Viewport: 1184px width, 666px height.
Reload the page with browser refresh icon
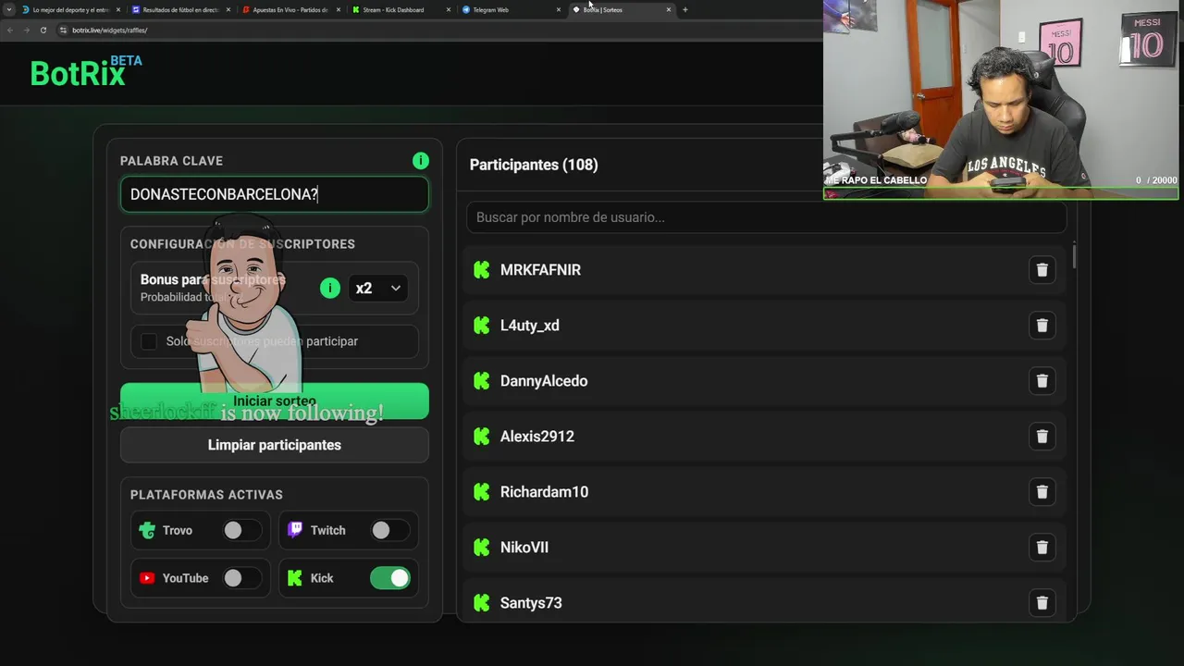(x=43, y=30)
